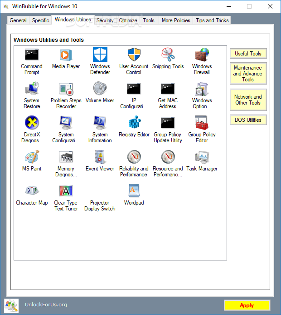Open the Tips and Tricks tab
281x315 pixels.
212,20
